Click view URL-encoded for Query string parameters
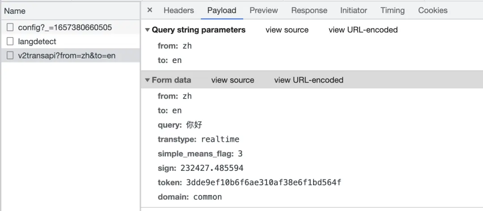The height and width of the screenshot is (211, 483). point(363,30)
